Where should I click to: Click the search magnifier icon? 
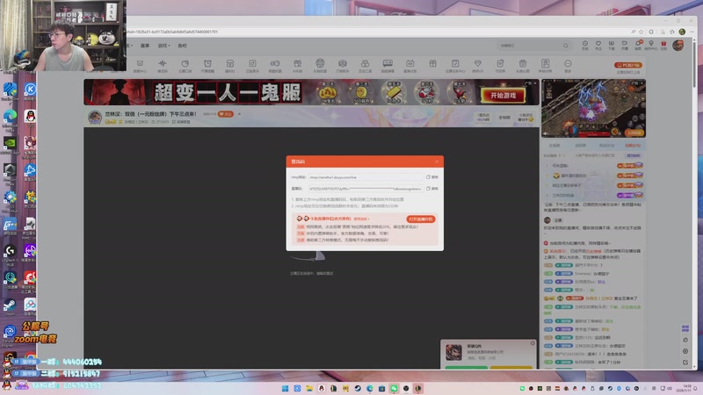coord(566,46)
